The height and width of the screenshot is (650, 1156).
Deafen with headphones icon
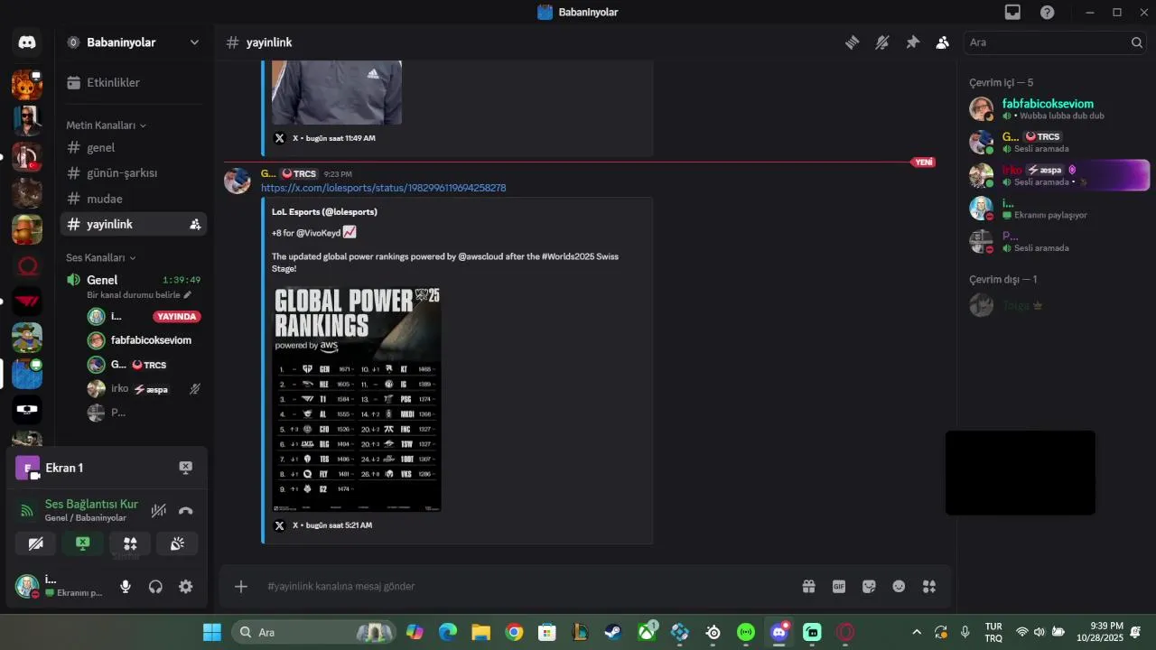point(155,587)
